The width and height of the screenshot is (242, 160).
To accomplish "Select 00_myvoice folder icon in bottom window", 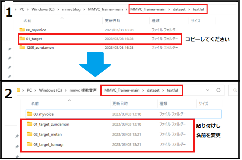I will tap(30, 114).
